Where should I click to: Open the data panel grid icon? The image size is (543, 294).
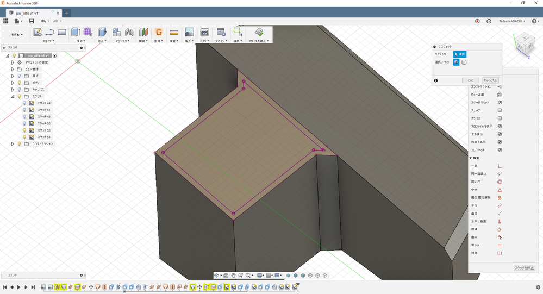tap(5, 21)
